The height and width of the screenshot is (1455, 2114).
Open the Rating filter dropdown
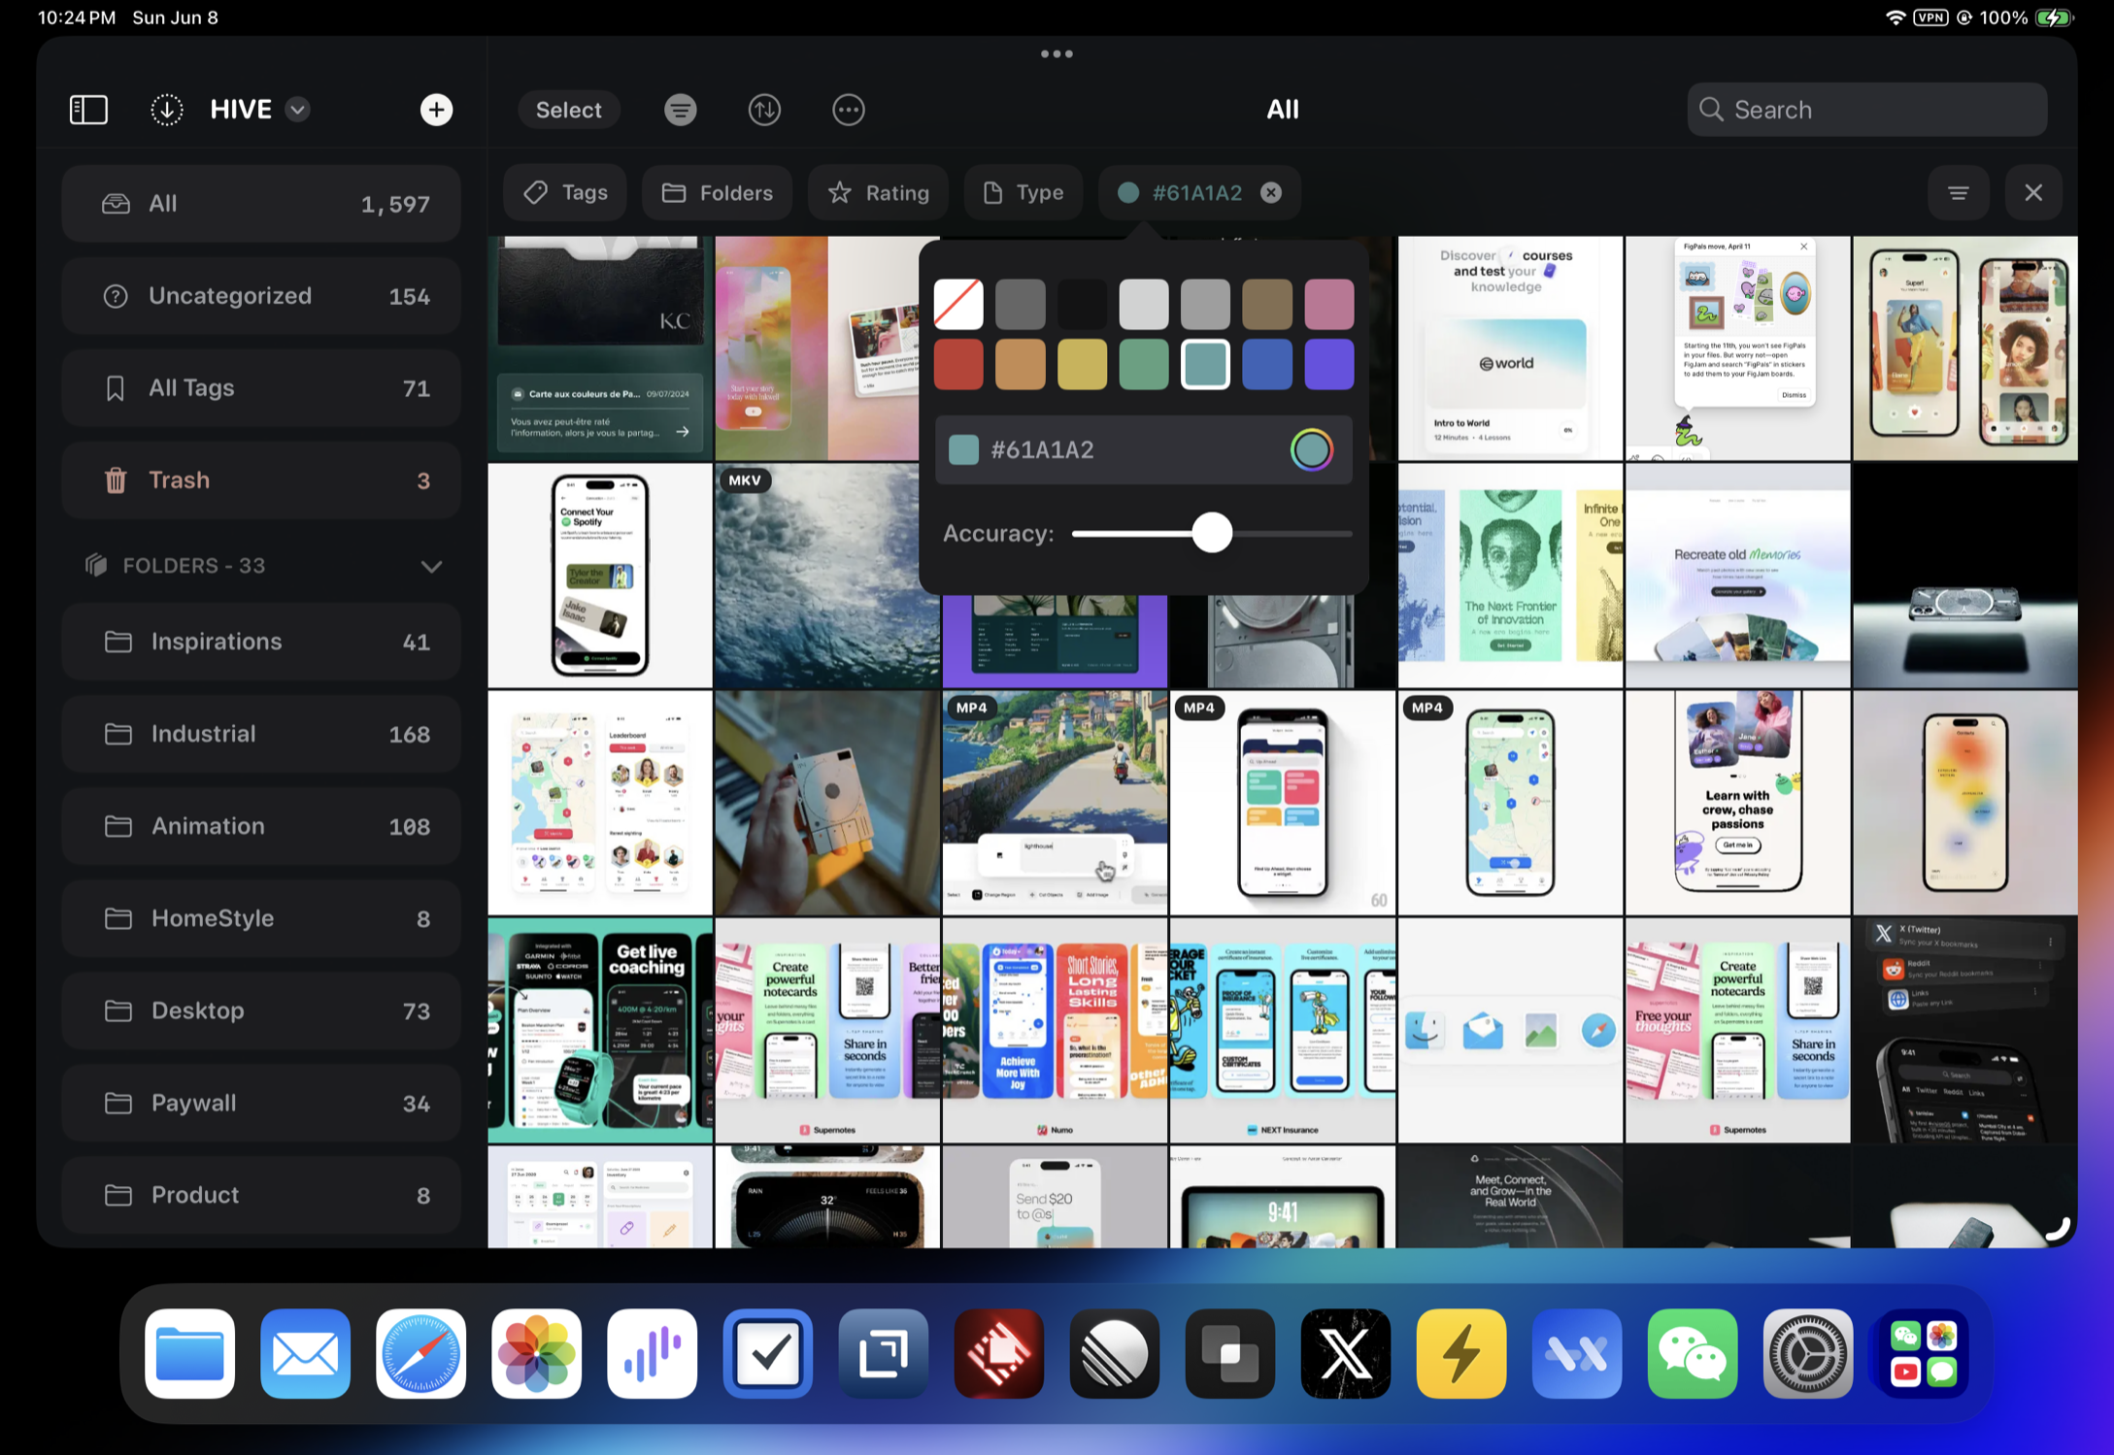(878, 192)
